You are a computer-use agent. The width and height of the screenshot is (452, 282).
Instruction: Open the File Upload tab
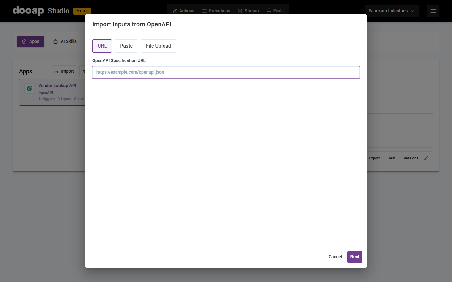158,46
